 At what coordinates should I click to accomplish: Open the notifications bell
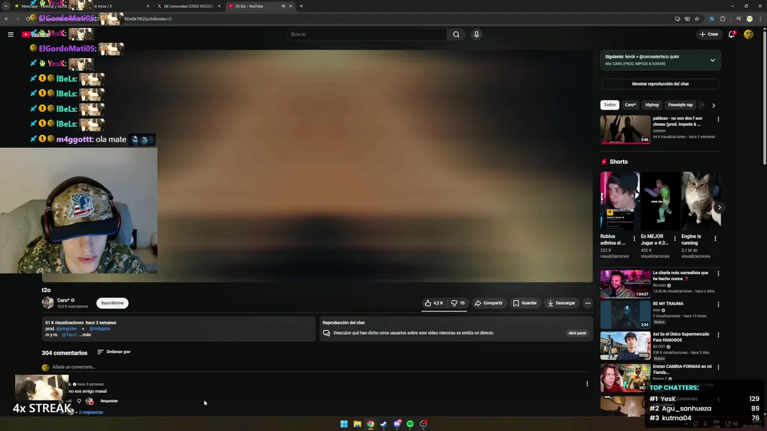pos(732,34)
